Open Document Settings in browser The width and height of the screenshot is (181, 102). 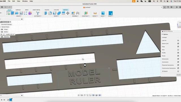7,24
